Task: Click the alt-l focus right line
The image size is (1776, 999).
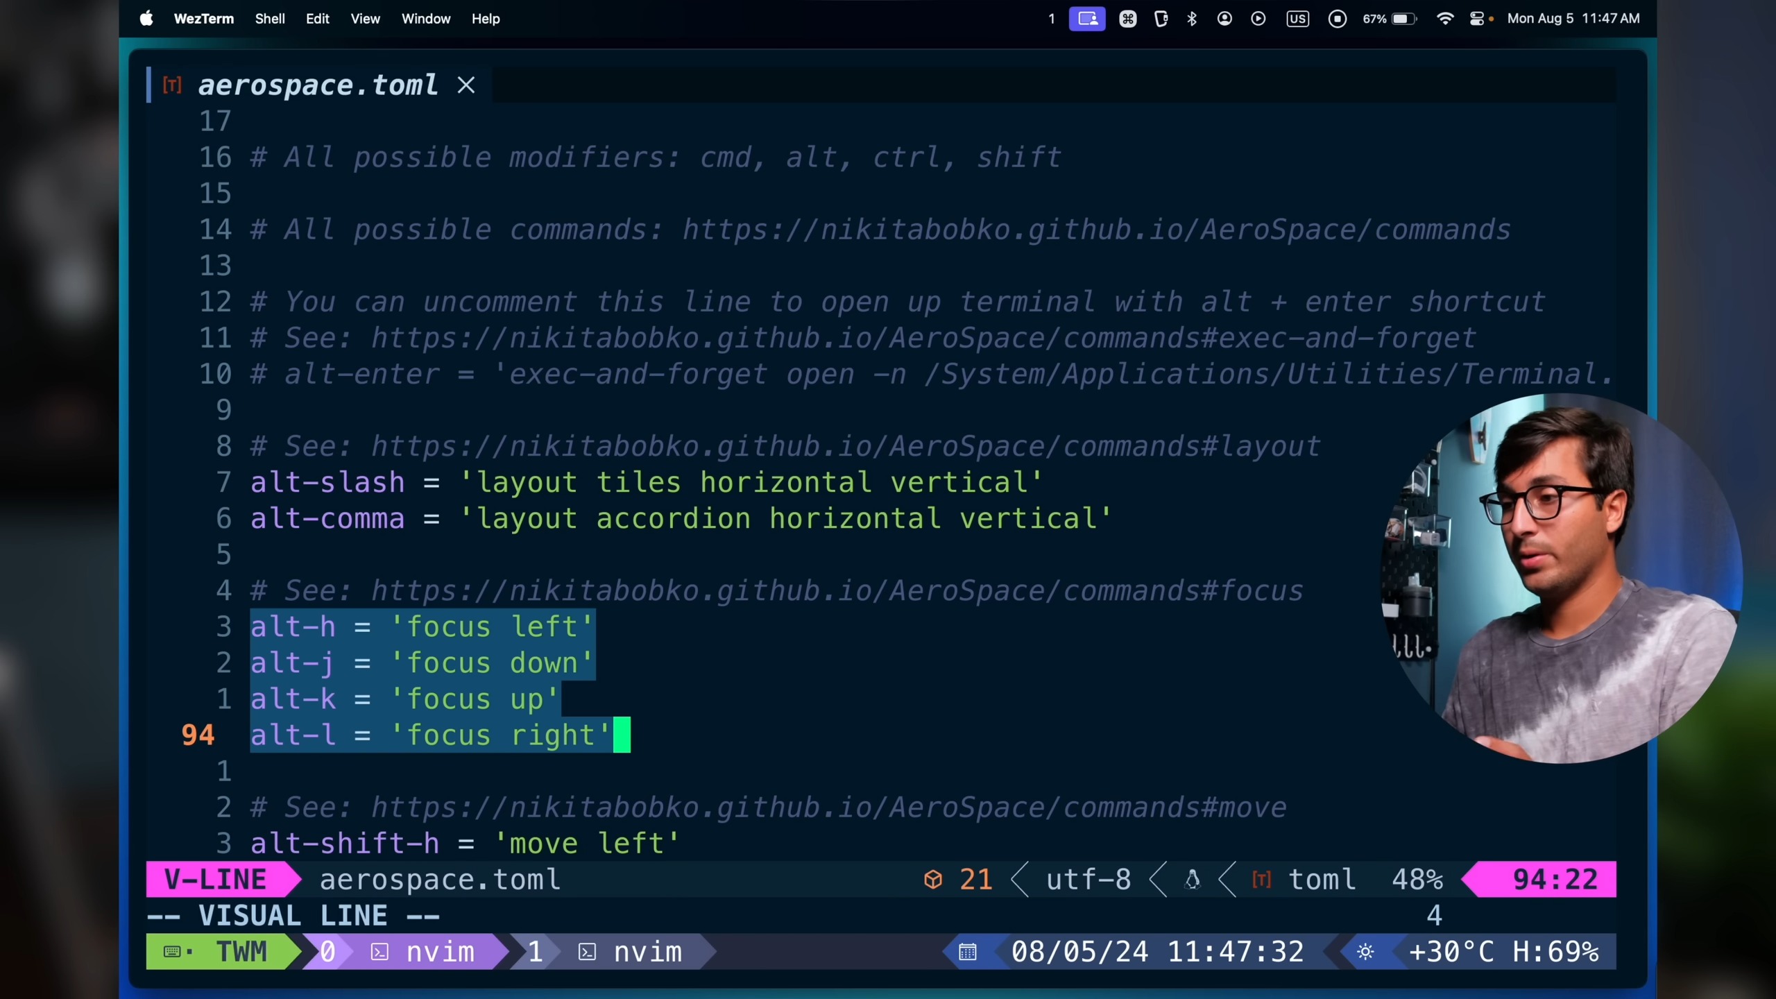Action: pyautogui.click(x=430, y=735)
